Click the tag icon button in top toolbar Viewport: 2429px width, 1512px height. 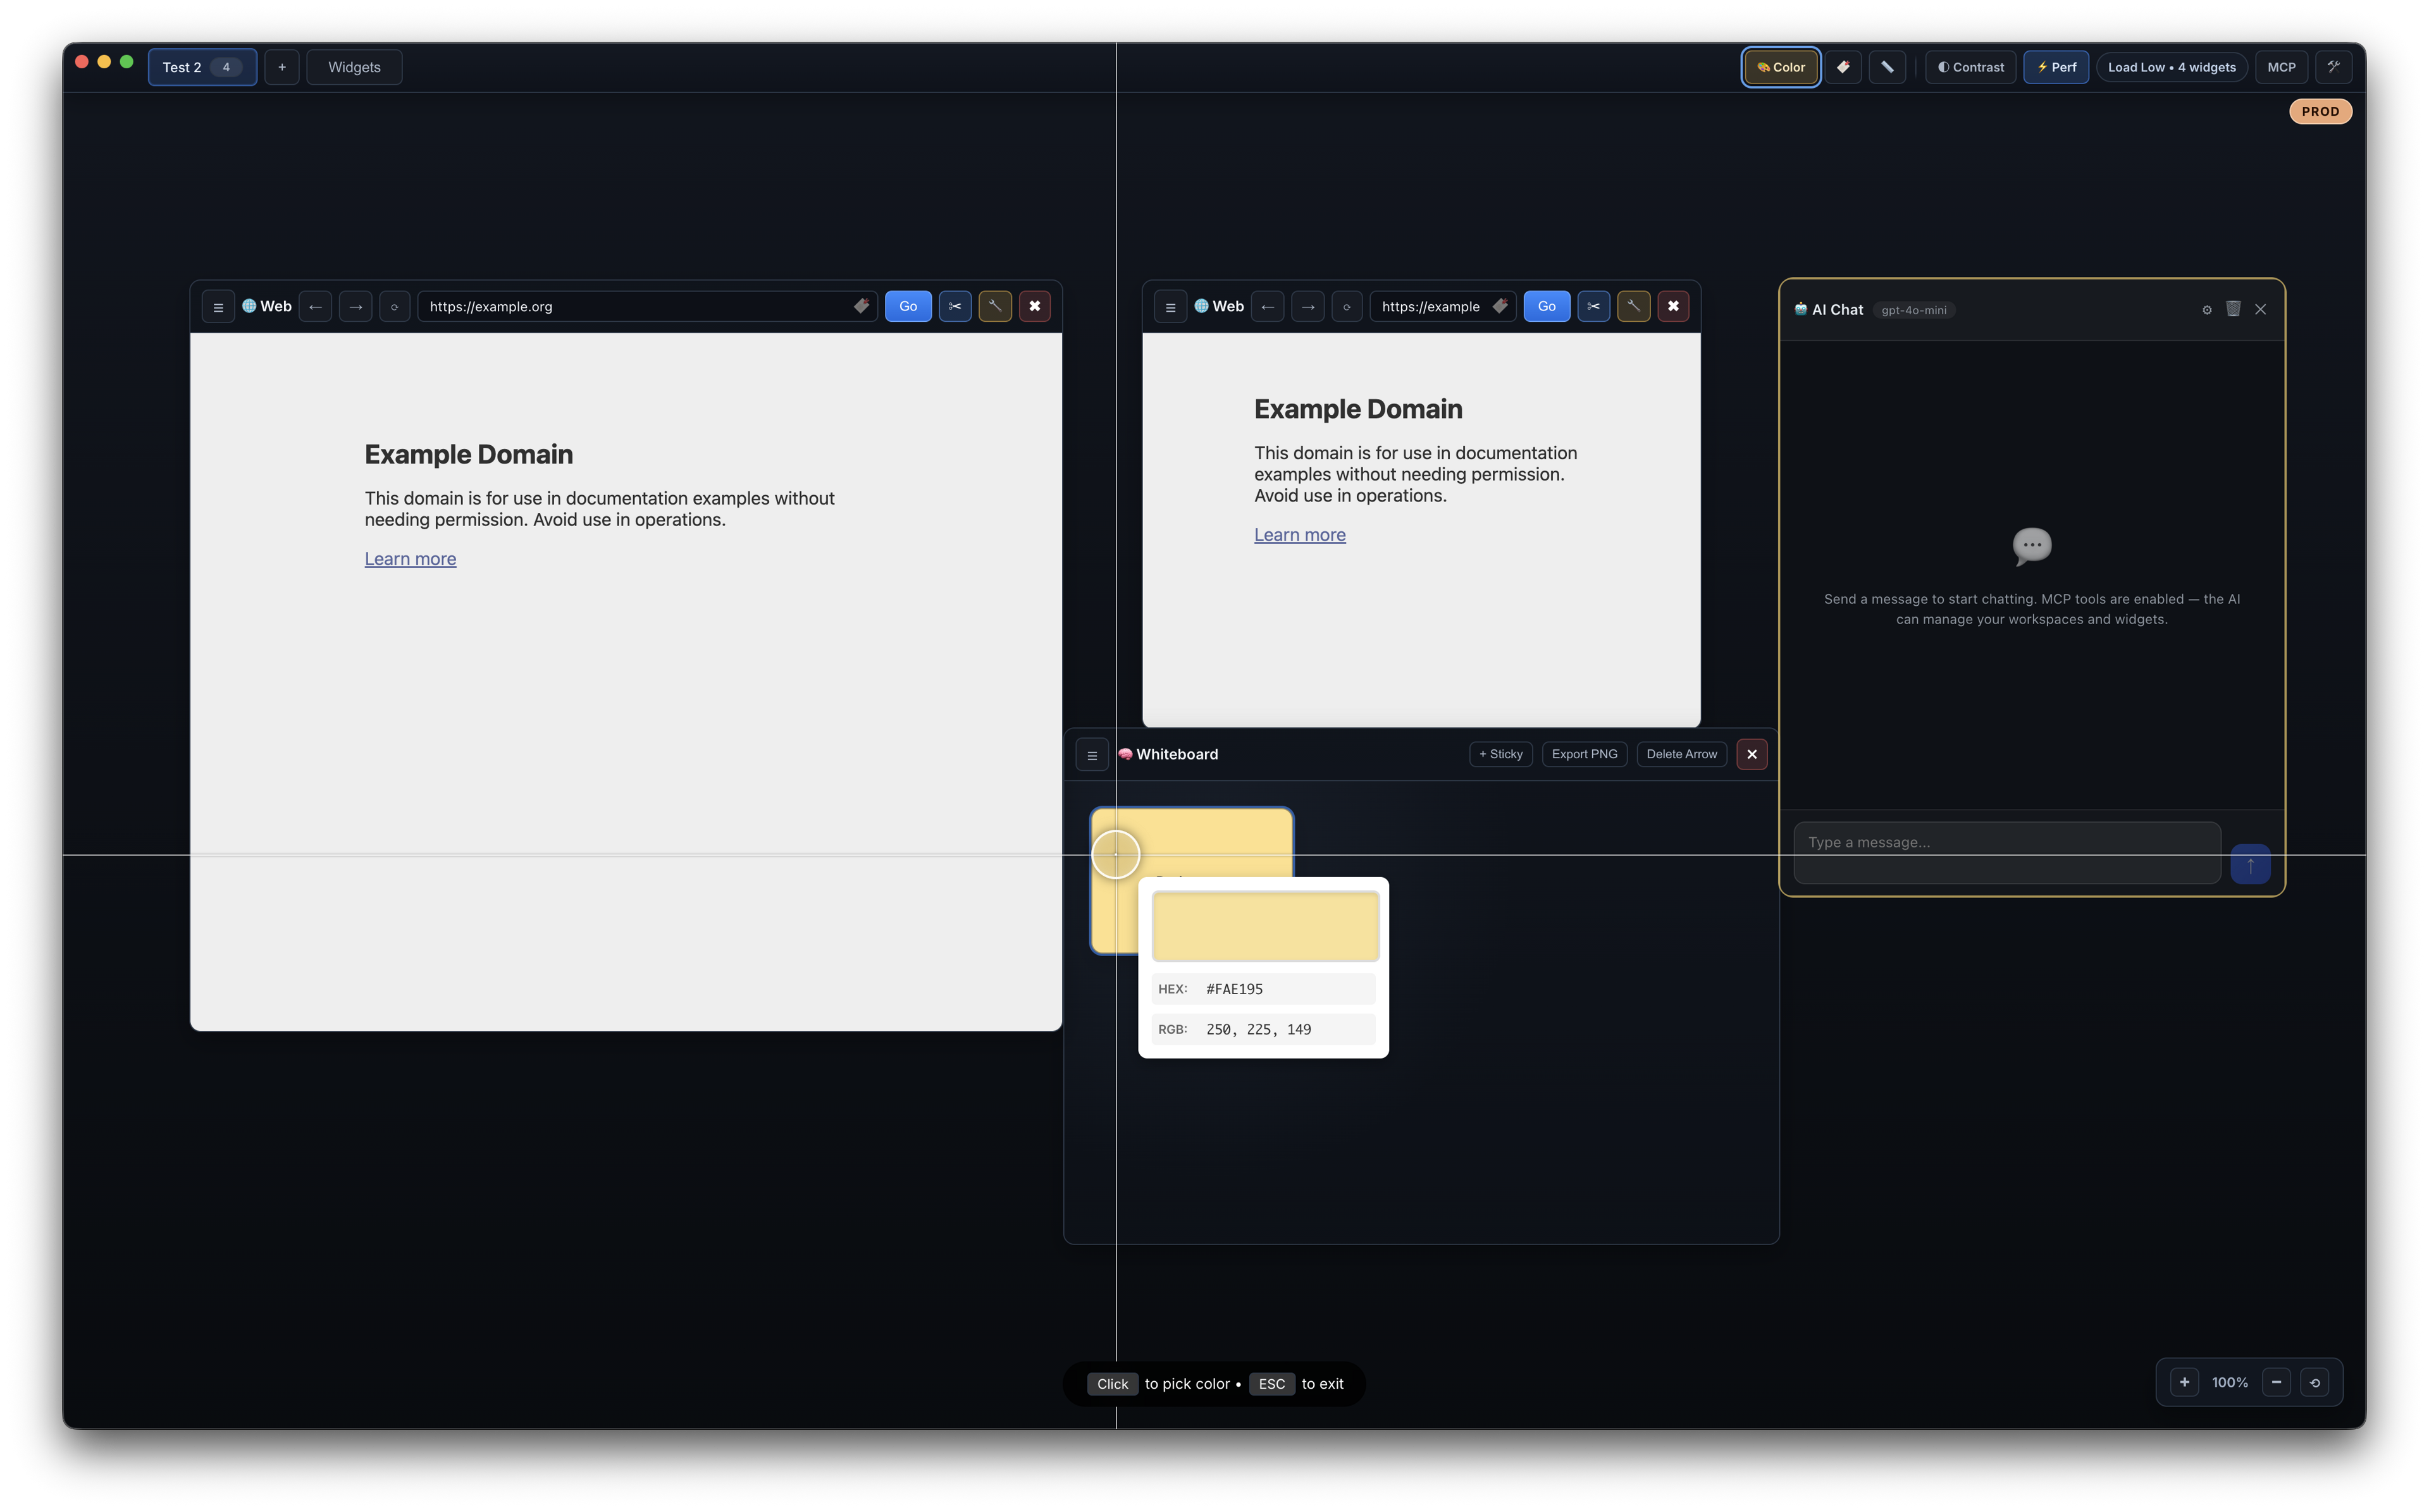pos(1842,67)
